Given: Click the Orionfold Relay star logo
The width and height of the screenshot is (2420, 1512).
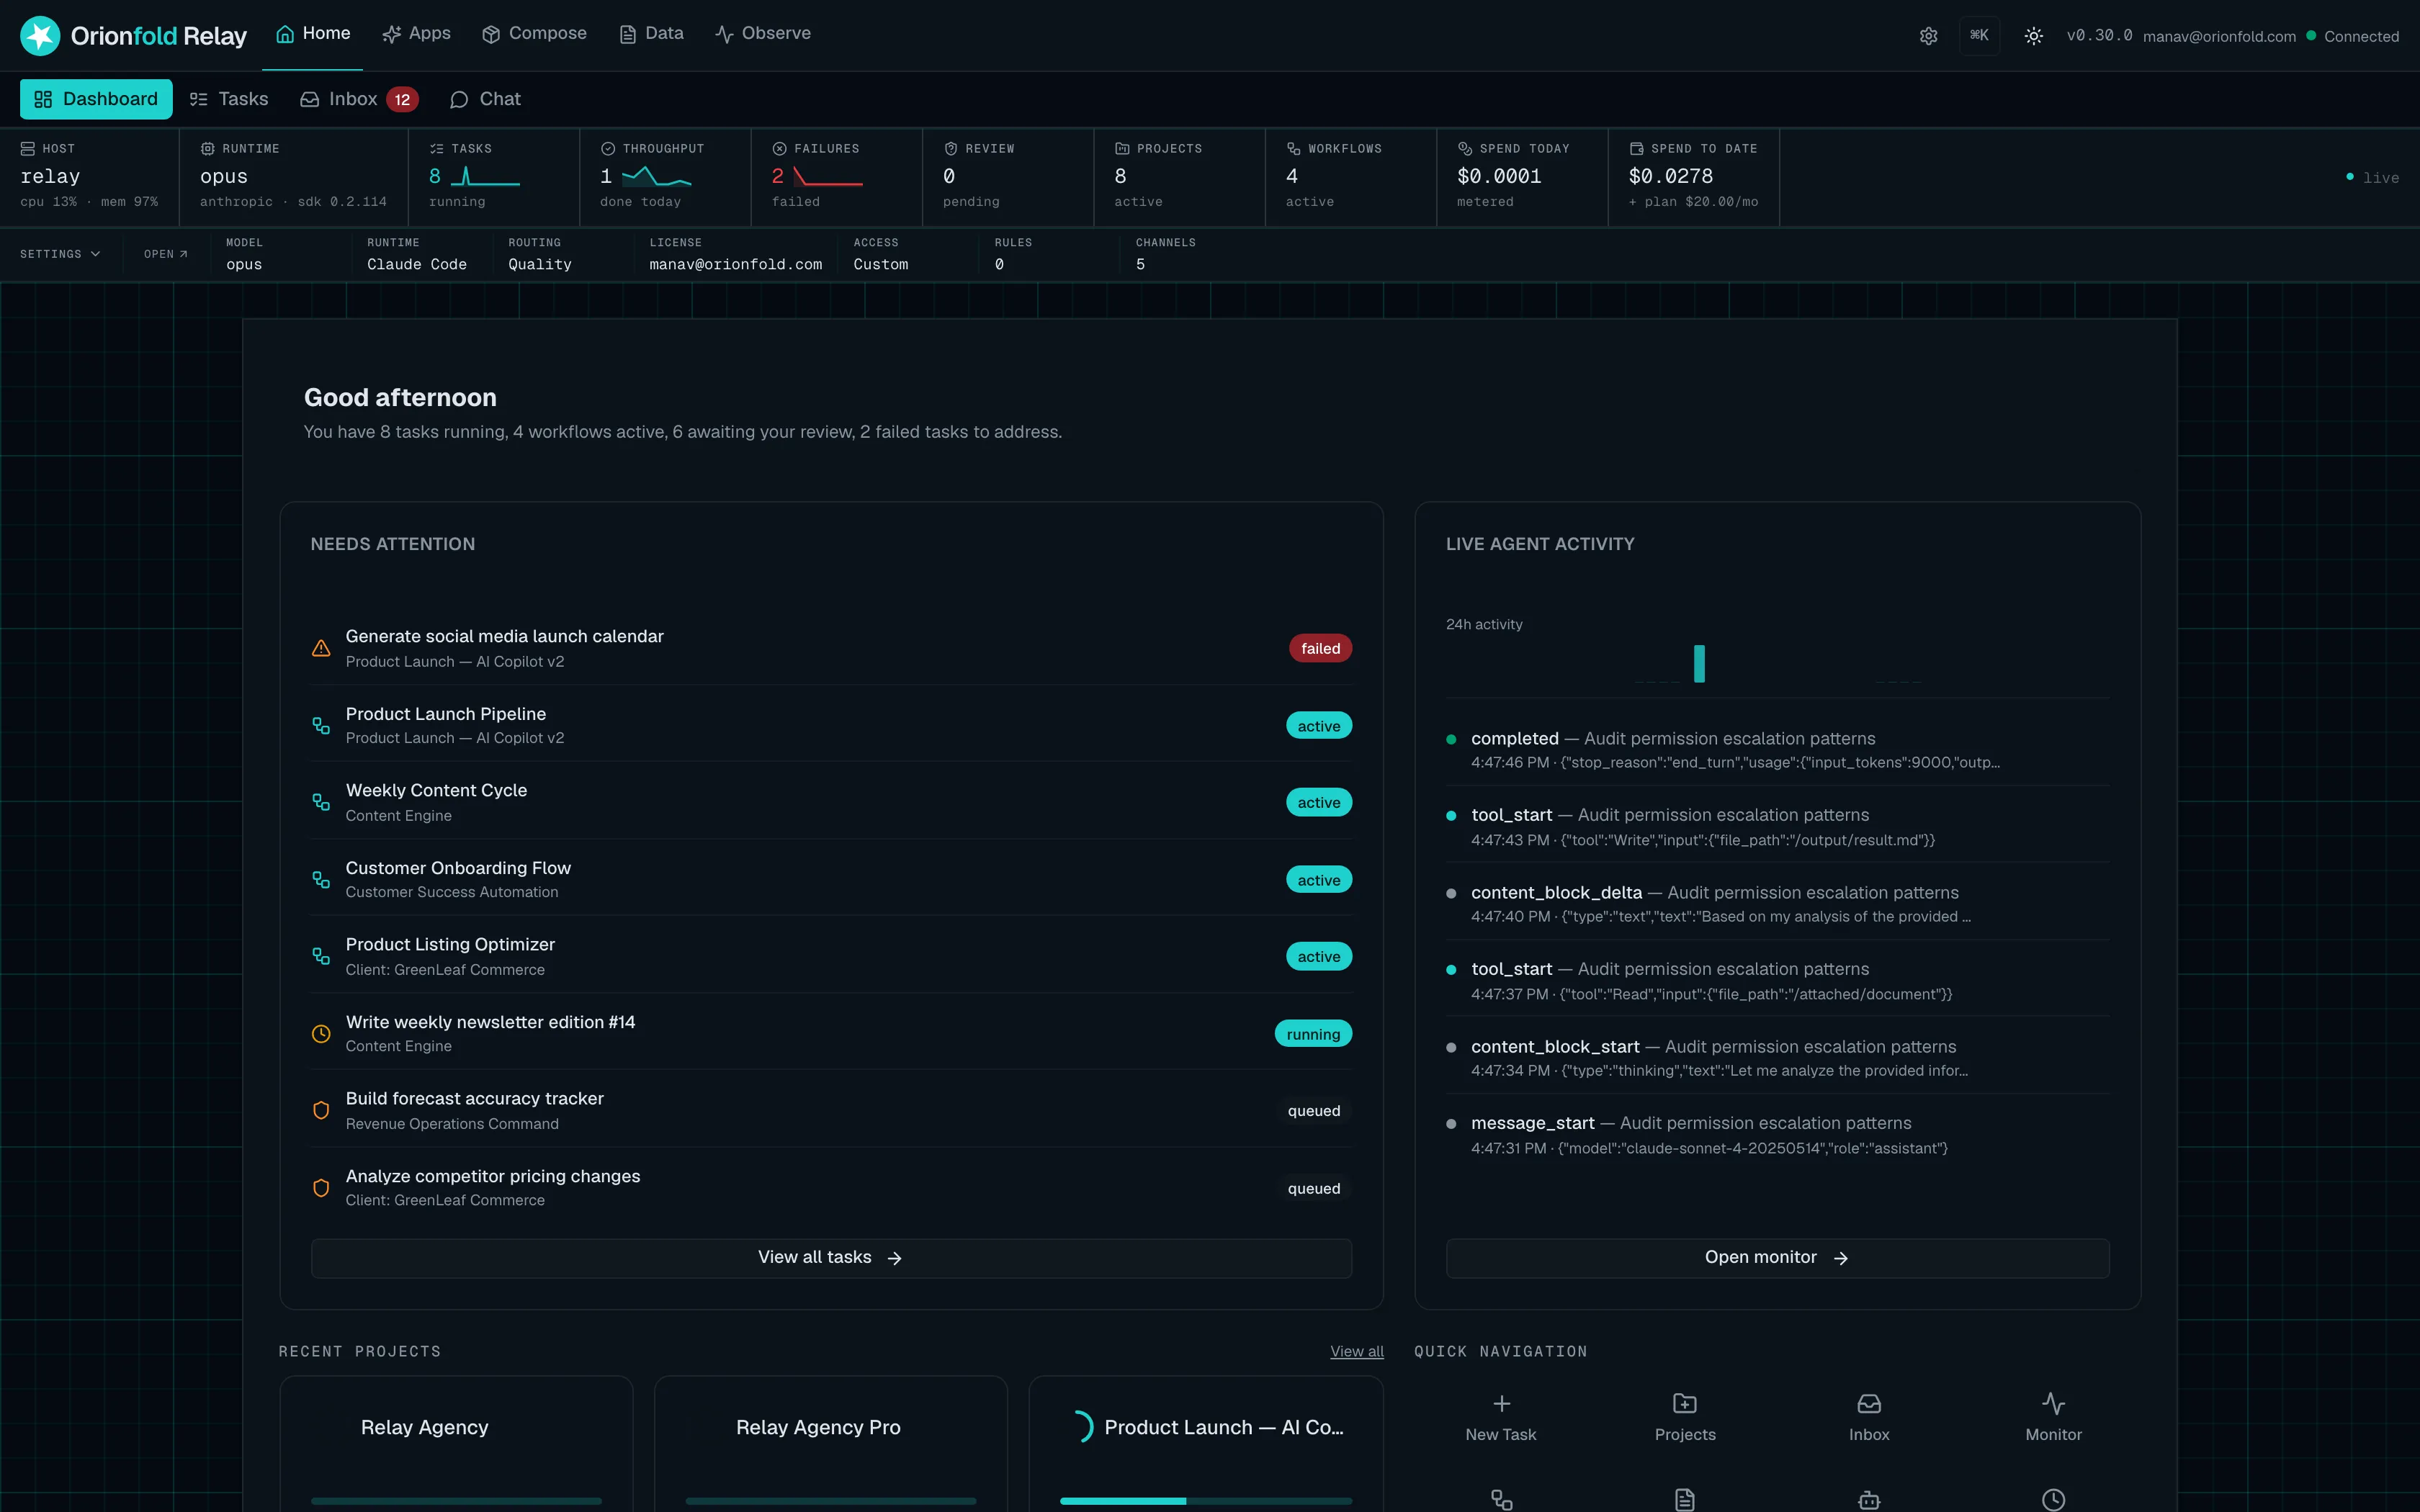Looking at the screenshot, I should point(40,36).
